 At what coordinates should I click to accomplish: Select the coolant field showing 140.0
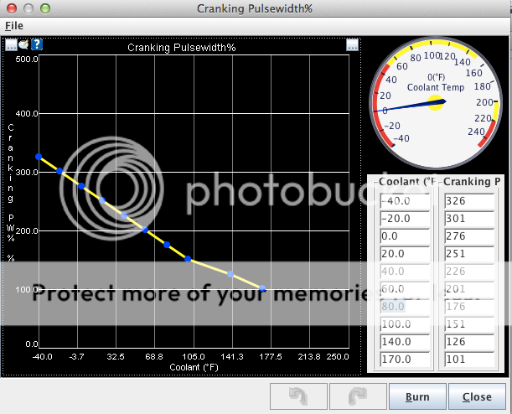[405, 342]
